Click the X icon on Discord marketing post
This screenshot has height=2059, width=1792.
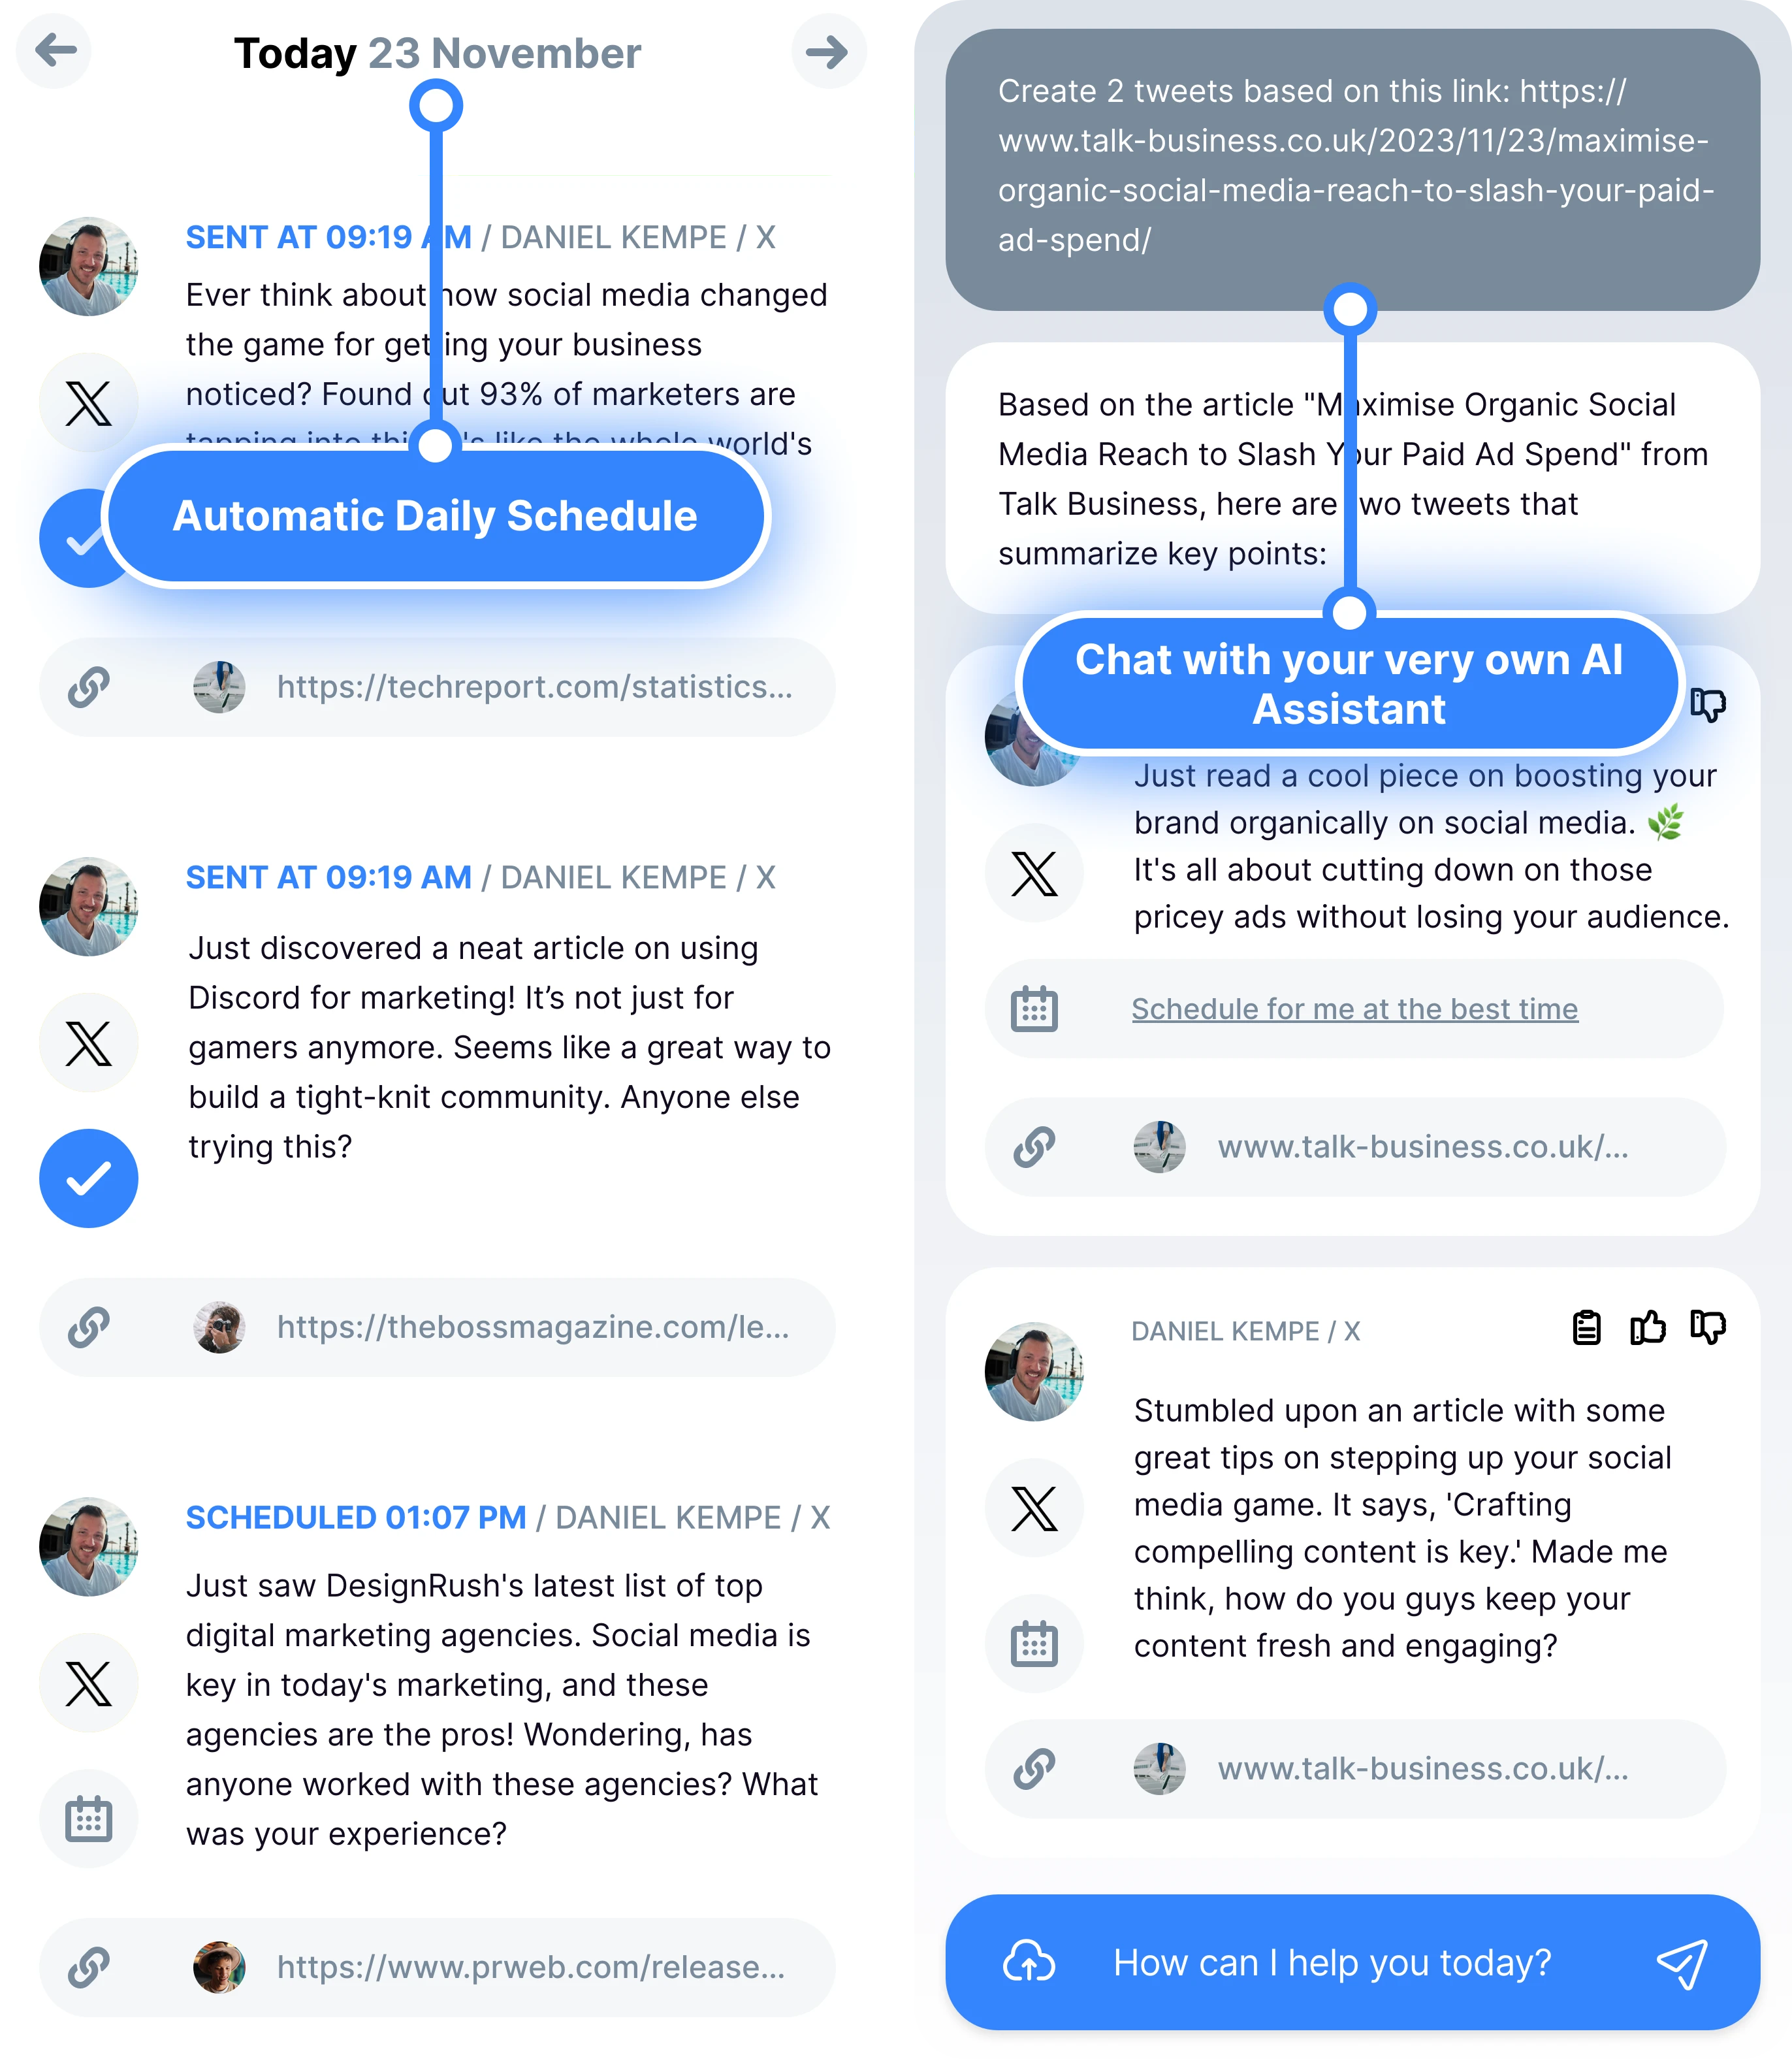coord(89,1043)
